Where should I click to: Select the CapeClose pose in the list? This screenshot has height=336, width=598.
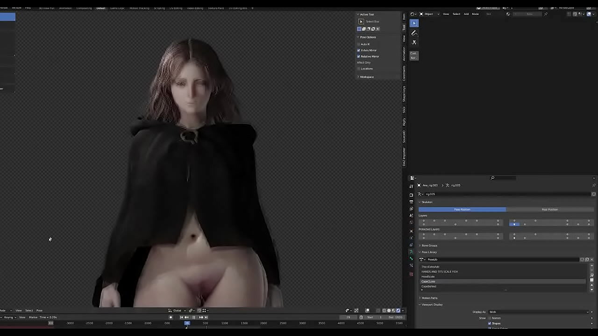click(428, 281)
